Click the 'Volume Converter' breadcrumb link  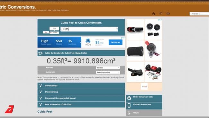click(24, 10)
